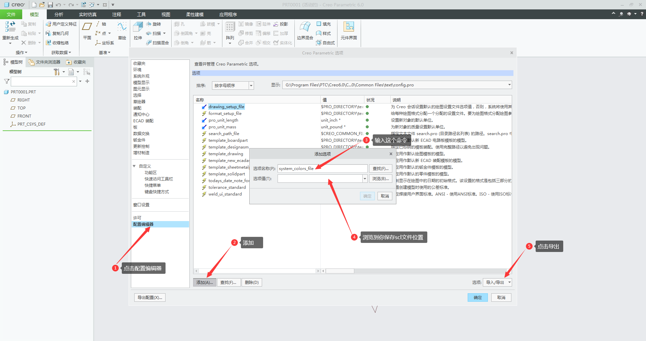
Task: Select 系统外观 in the options sidebar
Action: click(x=141, y=76)
